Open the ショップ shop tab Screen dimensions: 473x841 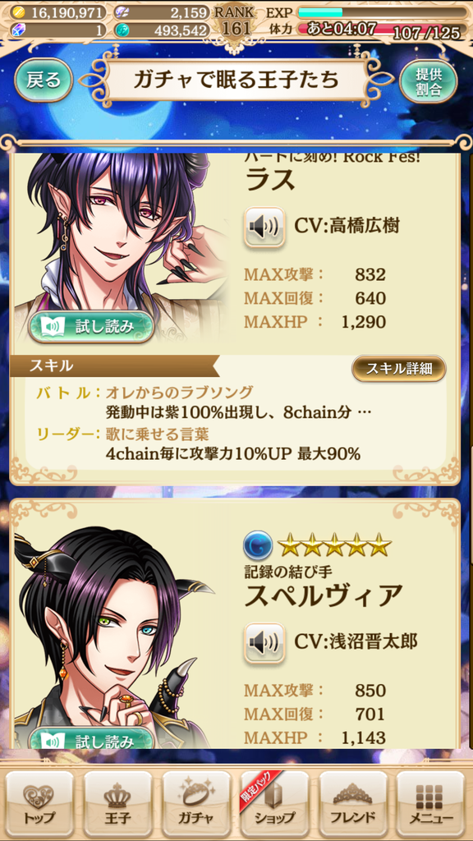tap(274, 802)
